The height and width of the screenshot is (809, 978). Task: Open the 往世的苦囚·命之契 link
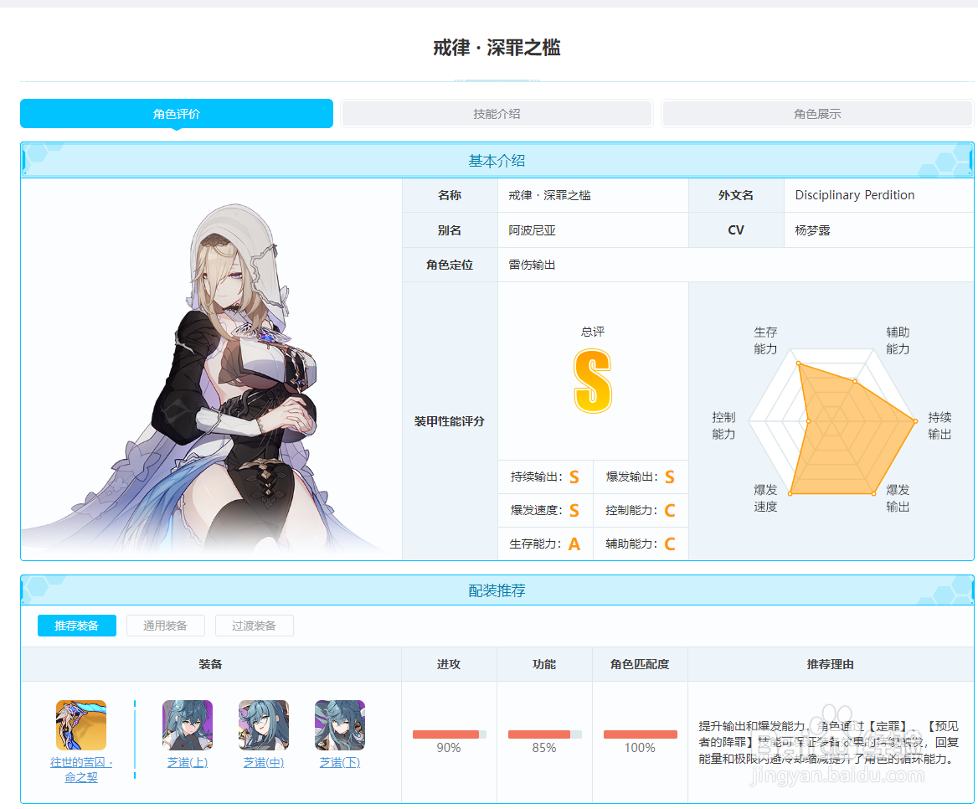(81, 770)
